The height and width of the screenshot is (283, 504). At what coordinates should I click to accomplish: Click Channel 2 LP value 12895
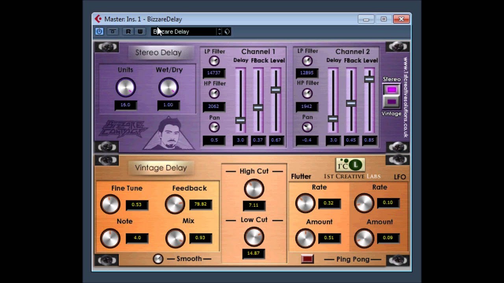click(307, 73)
